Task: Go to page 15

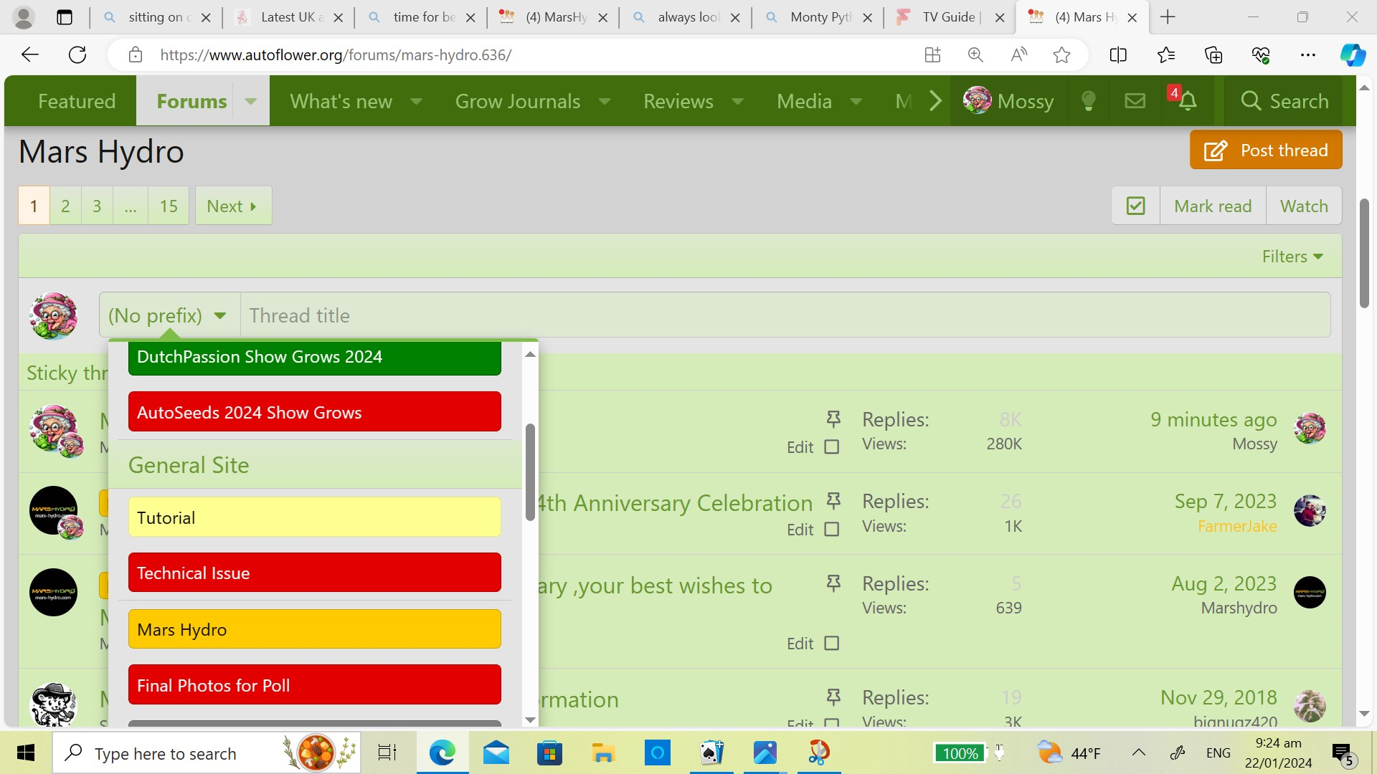Action: tap(169, 206)
